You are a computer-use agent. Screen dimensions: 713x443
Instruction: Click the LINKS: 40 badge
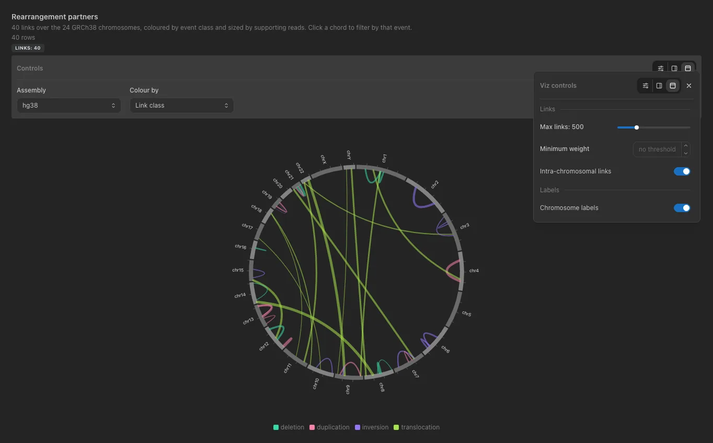(x=28, y=48)
